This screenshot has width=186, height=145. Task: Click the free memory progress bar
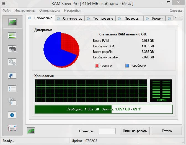pyautogui.click(x=104, y=109)
